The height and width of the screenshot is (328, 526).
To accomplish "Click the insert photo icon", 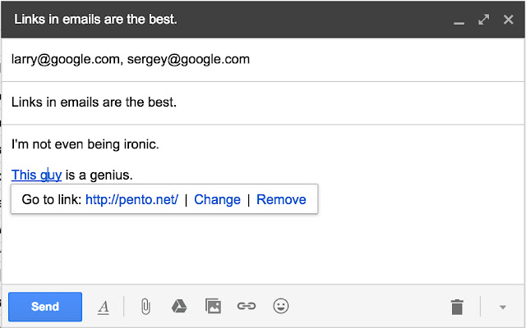I will click(x=212, y=307).
